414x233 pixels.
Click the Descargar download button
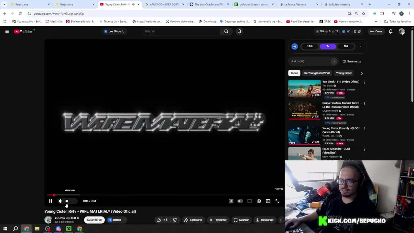[265, 220]
